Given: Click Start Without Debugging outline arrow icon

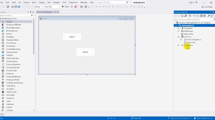Looking at the screenshot, I should [x=72, y=7].
